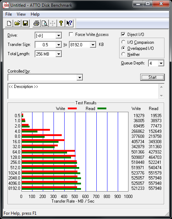Viewport: 172px width, 219px height.
Task: Click the read value 522241
Action: (155, 162)
